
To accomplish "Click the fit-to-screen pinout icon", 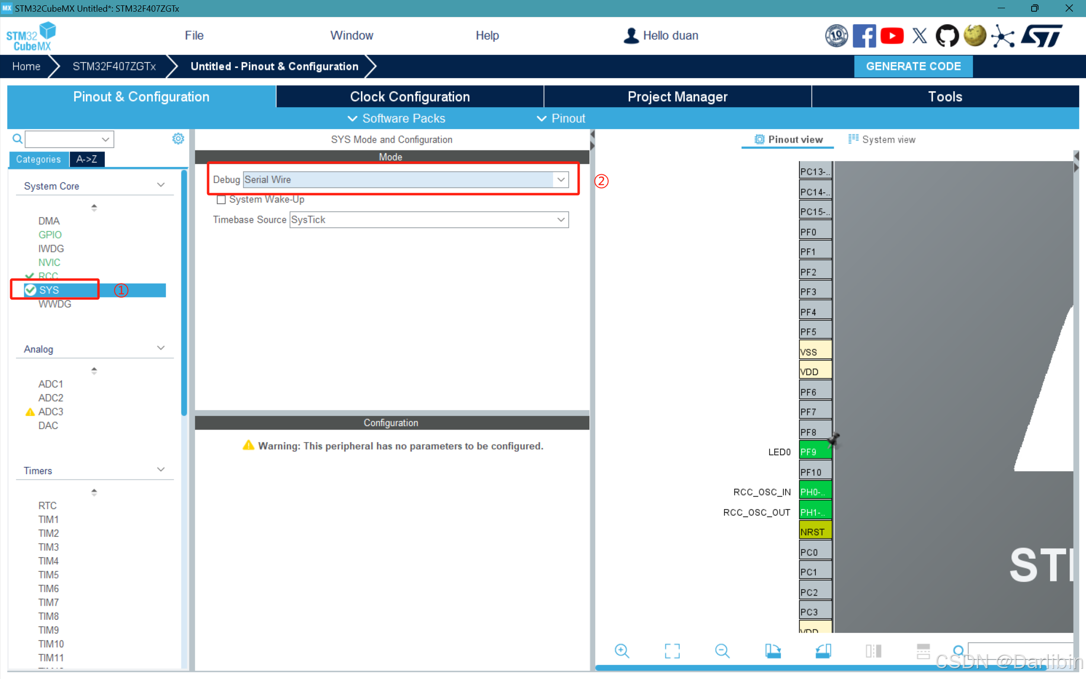I will click(672, 651).
